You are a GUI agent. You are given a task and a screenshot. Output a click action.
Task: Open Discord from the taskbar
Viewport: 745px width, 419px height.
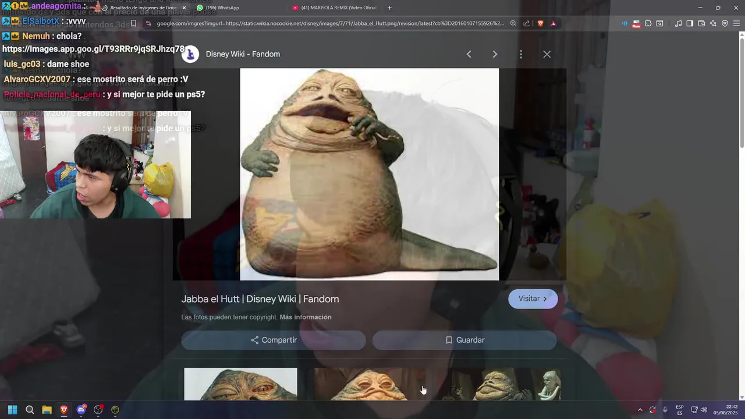pos(81,410)
